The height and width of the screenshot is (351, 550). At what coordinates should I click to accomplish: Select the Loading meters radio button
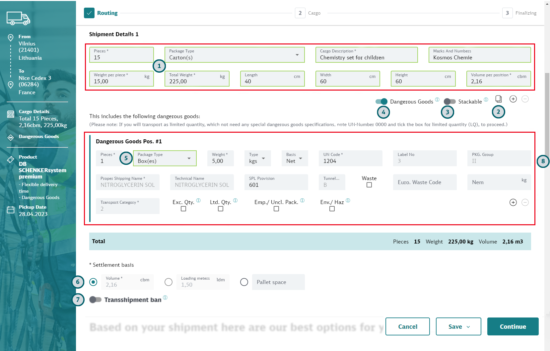click(169, 282)
